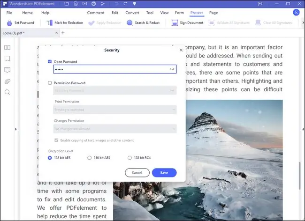Click the Save button
Viewport: 305px width, 221px height.
164,172
